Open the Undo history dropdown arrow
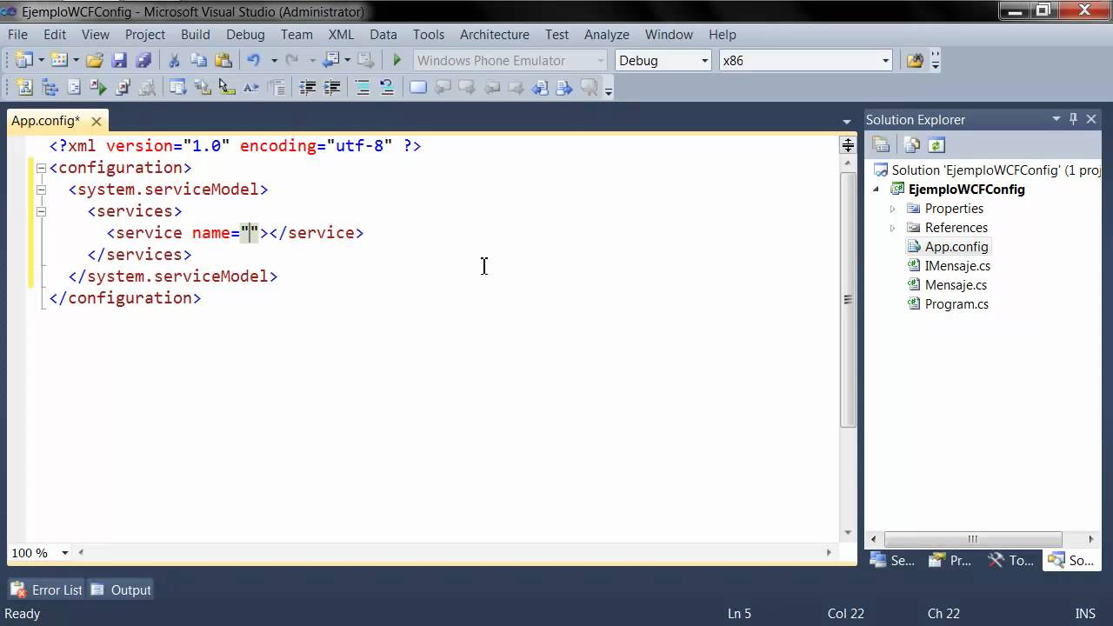The width and height of the screenshot is (1113, 626). tap(273, 60)
